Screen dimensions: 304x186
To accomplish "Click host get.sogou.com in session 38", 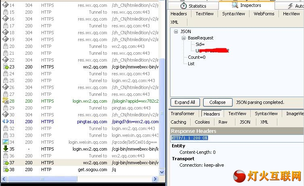I will (x=92, y=169).
